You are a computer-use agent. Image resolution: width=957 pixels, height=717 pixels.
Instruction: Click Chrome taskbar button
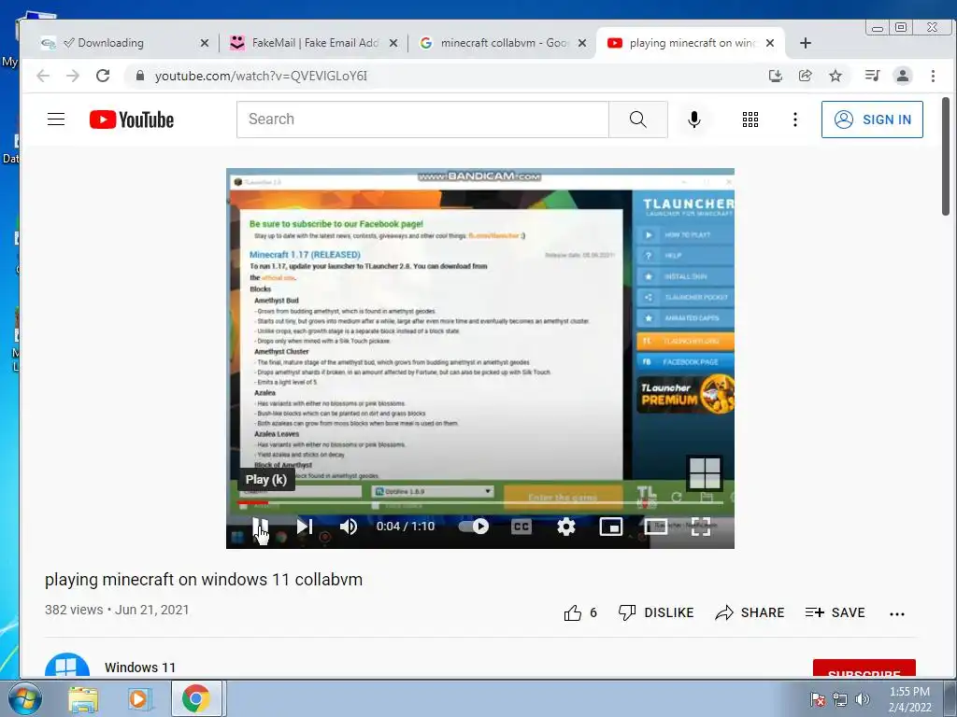195,698
